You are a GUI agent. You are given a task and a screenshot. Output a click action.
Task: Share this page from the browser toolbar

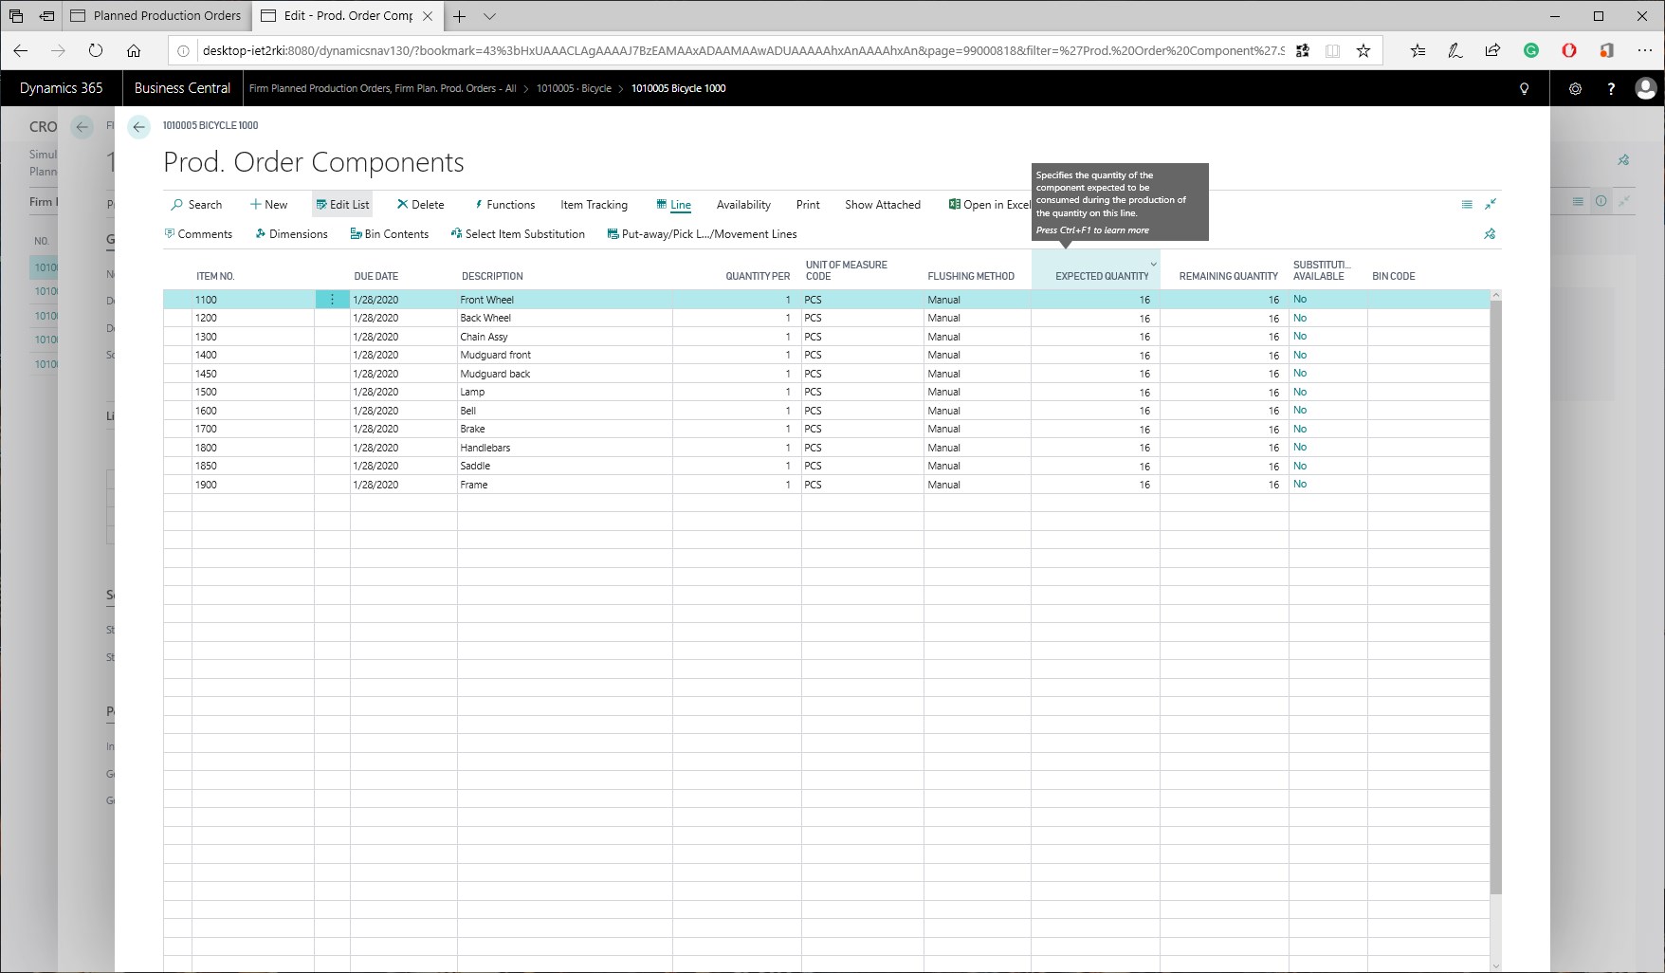pos(1493,51)
